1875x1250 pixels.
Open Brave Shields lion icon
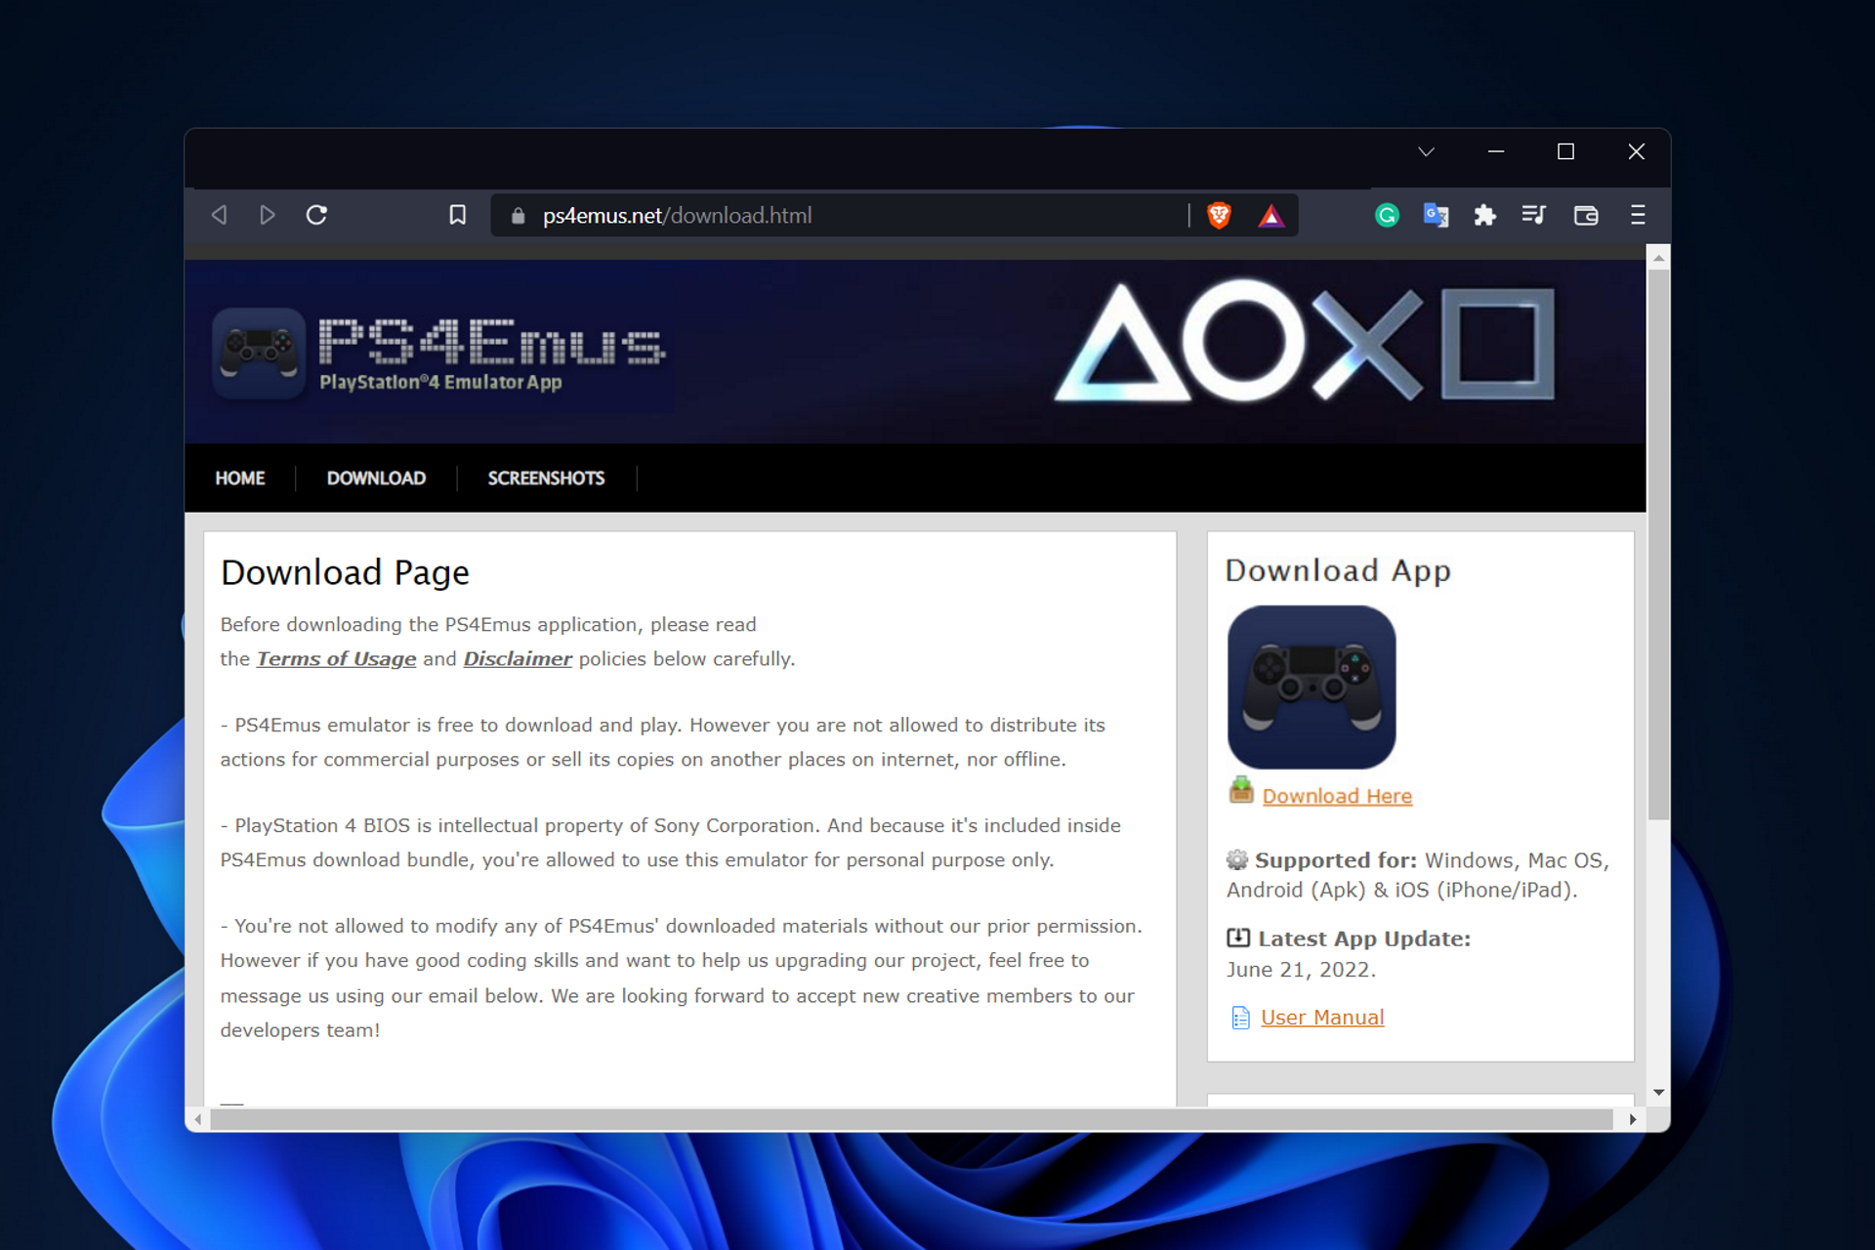[1219, 215]
